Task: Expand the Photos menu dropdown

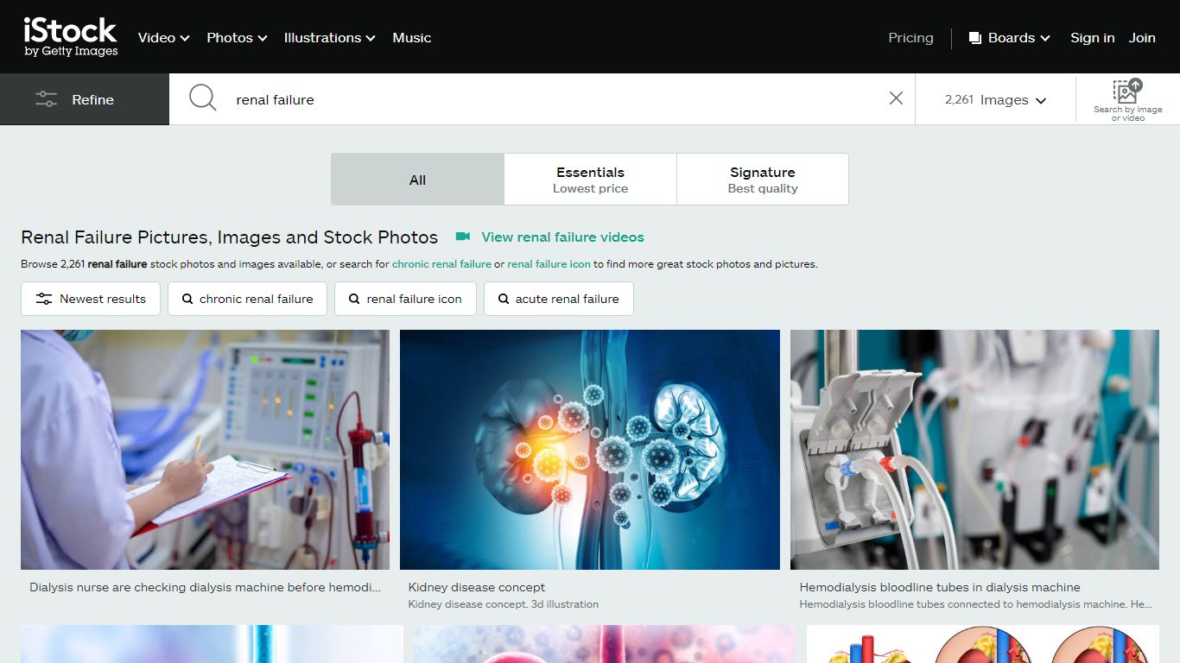Action: pyautogui.click(x=237, y=38)
